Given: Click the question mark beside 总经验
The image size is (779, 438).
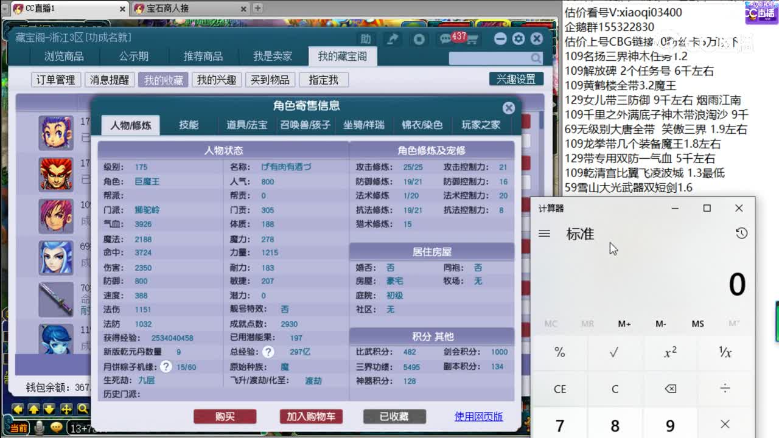Looking at the screenshot, I should (x=268, y=351).
